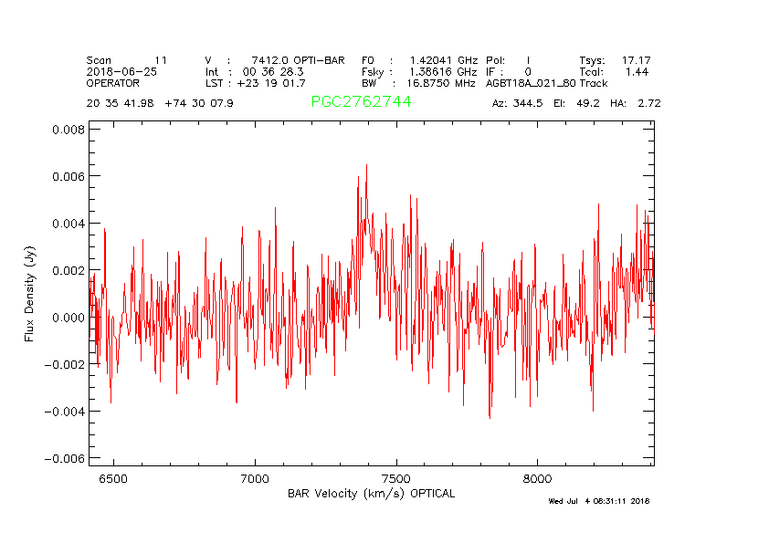Select the 7500 tick label on velocity axis
Image resolution: width=769 pixels, height=543 pixels.
(x=395, y=478)
